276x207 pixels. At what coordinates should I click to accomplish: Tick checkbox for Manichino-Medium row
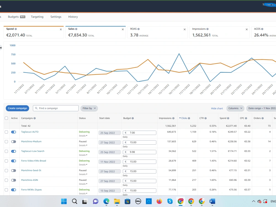tap(6, 142)
